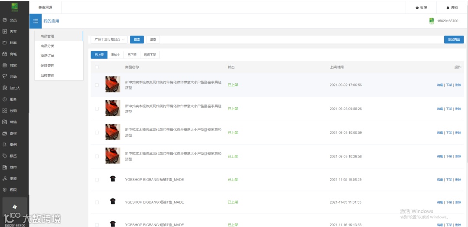Open the 经纪人 broker sidebar icon
Image resolution: width=468 pixels, height=227 pixels.
[x=4, y=88]
